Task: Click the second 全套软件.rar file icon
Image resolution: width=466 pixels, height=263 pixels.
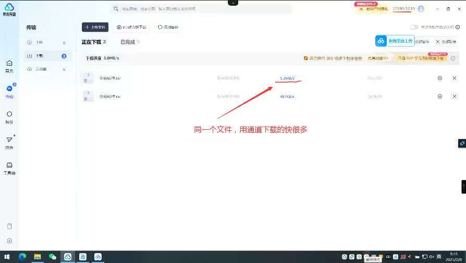Action: point(88,96)
